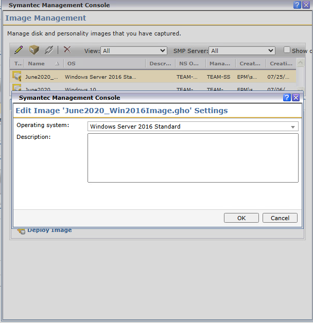This screenshot has height=323, width=313.
Task: Click the help icon in Edit Image dialog
Action: click(287, 98)
